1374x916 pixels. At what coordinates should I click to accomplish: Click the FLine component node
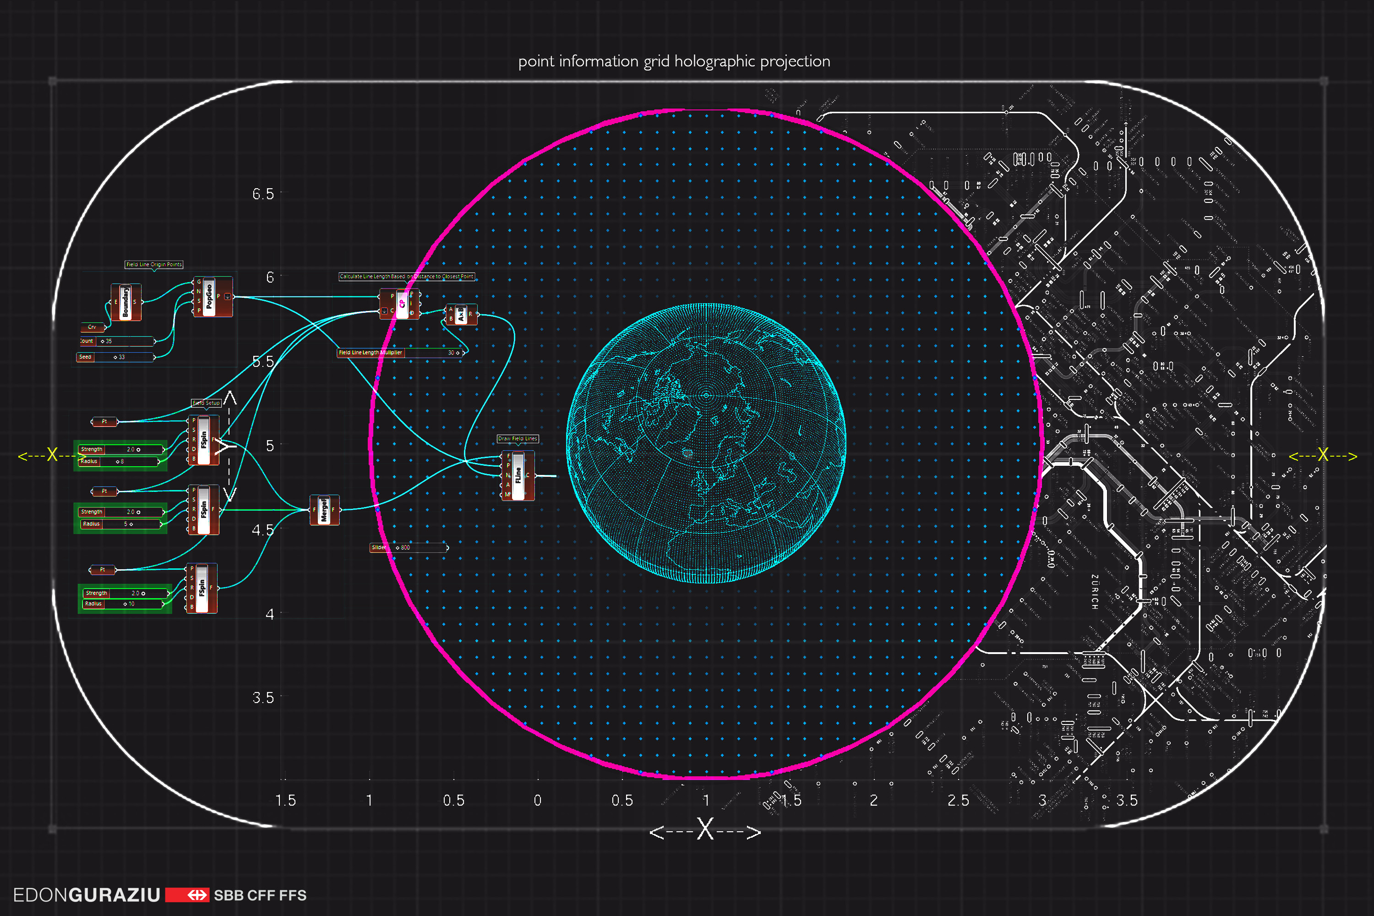click(x=518, y=475)
